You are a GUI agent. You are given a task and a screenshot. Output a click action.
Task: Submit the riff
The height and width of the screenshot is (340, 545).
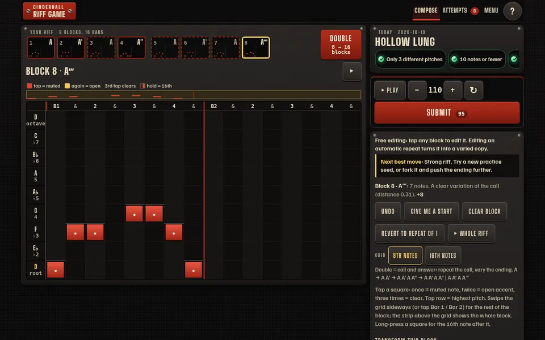coord(447,113)
